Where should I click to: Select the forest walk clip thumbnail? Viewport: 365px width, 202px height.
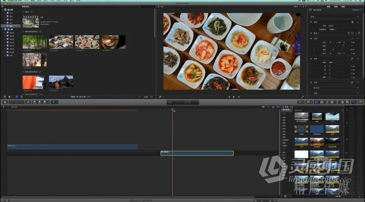(34, 42)
